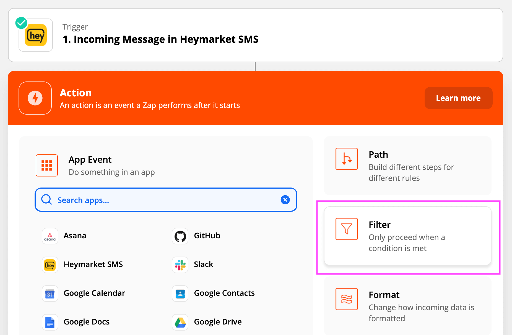Select Google Contacts from the list

(224, 293)
